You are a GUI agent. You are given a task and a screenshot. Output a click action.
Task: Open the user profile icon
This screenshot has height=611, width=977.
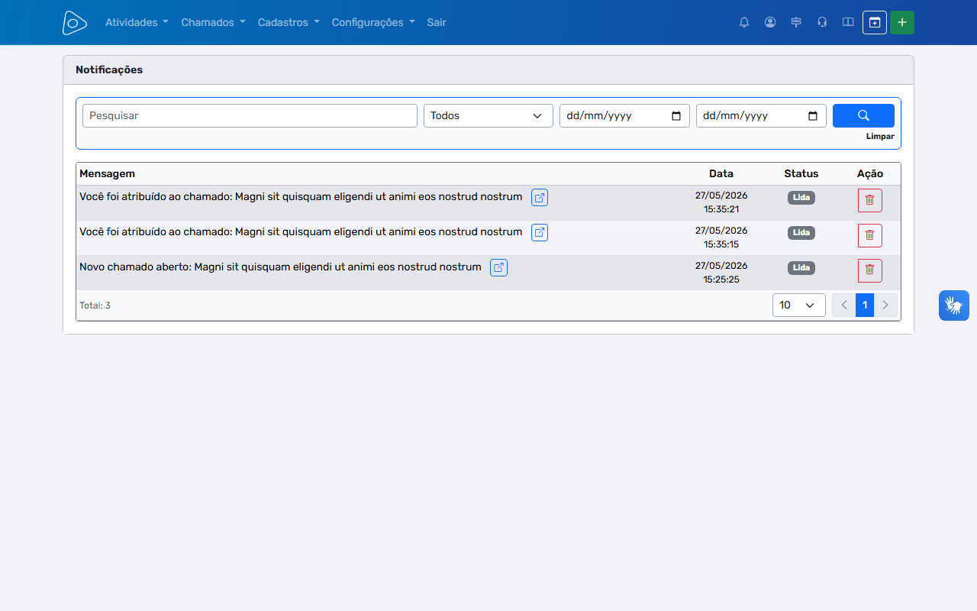click(x=770, y=22)
